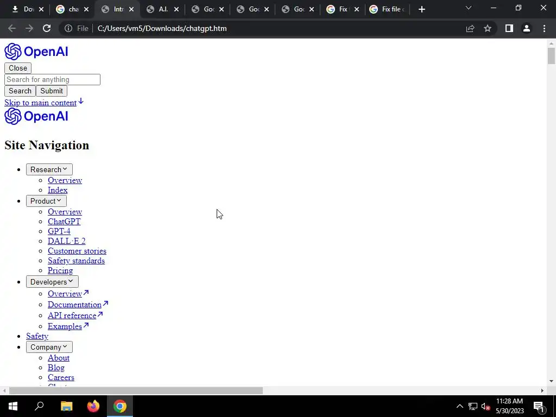View site information via the File info icon
Viewport: 556px width, 417px height.
coord(68,28)
